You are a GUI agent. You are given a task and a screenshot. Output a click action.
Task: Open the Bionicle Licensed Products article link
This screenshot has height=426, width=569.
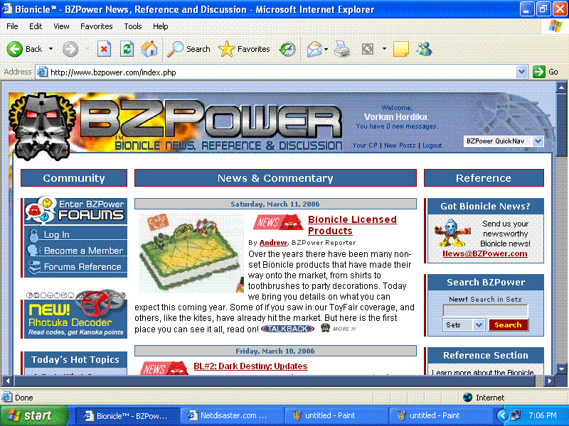click(352, 219)
